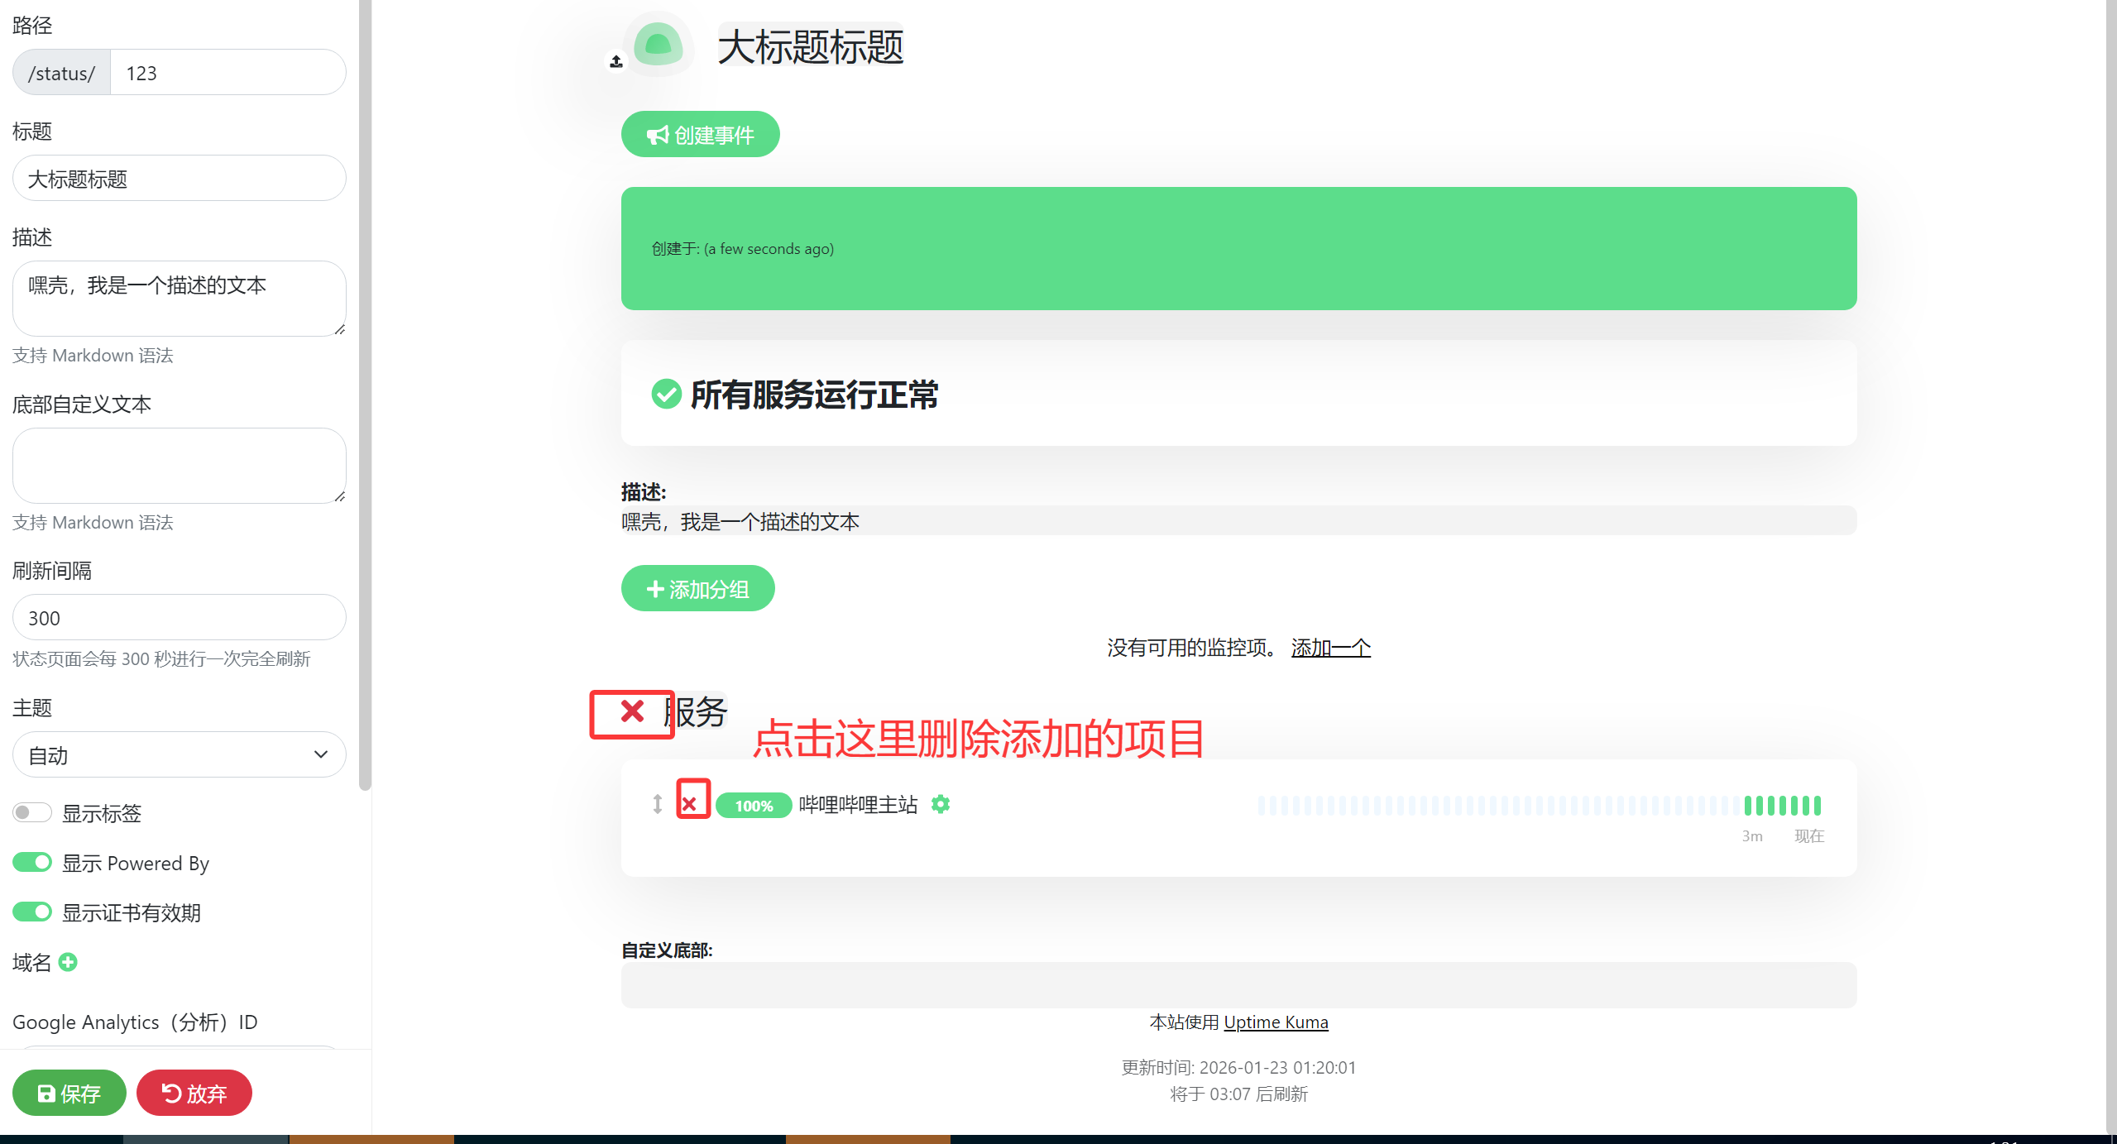Viewport: 2117px width, 1144px height.
Task: Click the 创建事件 button
Action: point(700,134)
